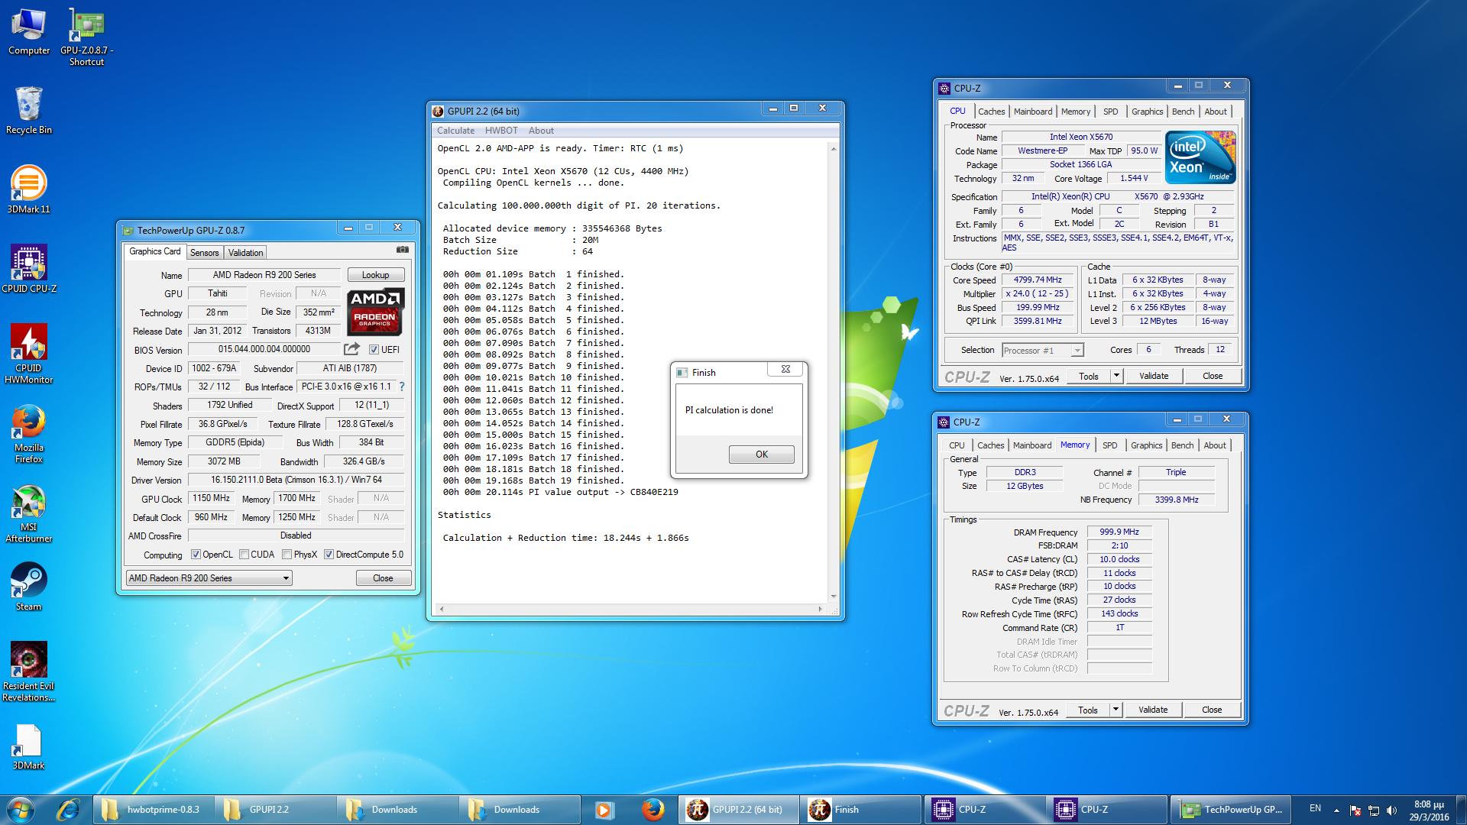
Task: Open SPD tab in lower CPU-Z window
Action: pos(1109,445)
